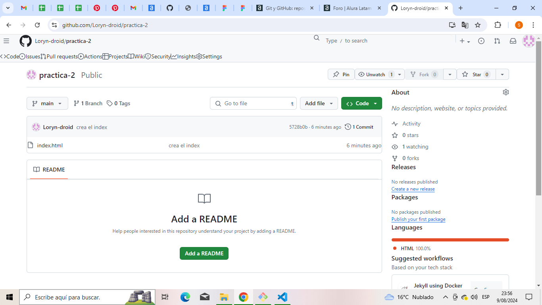Image resolution: width=542 pixels, height=305 pixels.
Task: Open the Chrome profile S icon
Action: coord(519,25)
